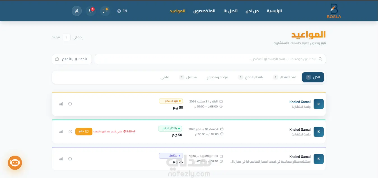Click the BOSLA logo
The width and height of the screenshot is (378, 178).
click(334, 11)
